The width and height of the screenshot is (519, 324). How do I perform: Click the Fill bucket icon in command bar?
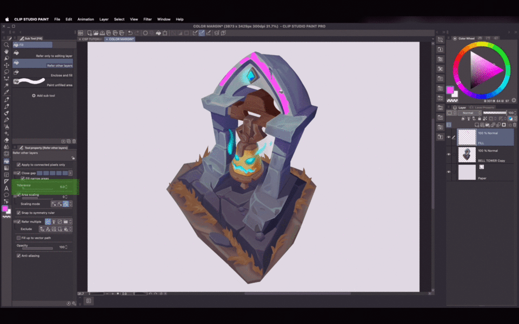[158, 33]
